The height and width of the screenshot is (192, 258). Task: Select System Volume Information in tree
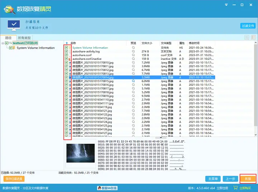(x=36, y=48)
